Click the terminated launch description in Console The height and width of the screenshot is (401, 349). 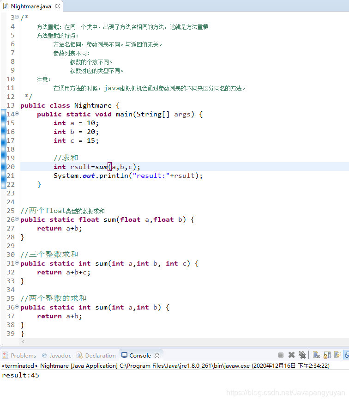166,366
